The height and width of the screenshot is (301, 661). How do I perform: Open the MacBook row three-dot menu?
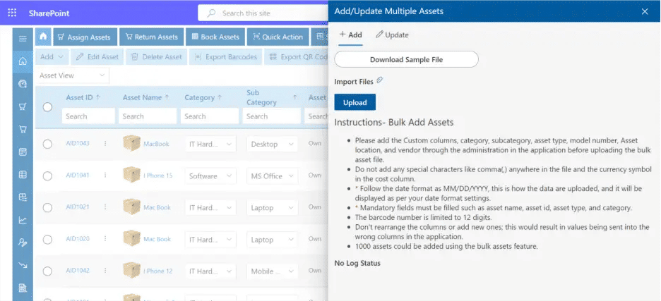point(105,144)
